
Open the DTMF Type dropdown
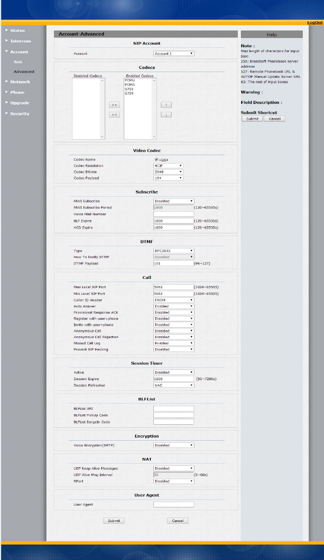174,251
